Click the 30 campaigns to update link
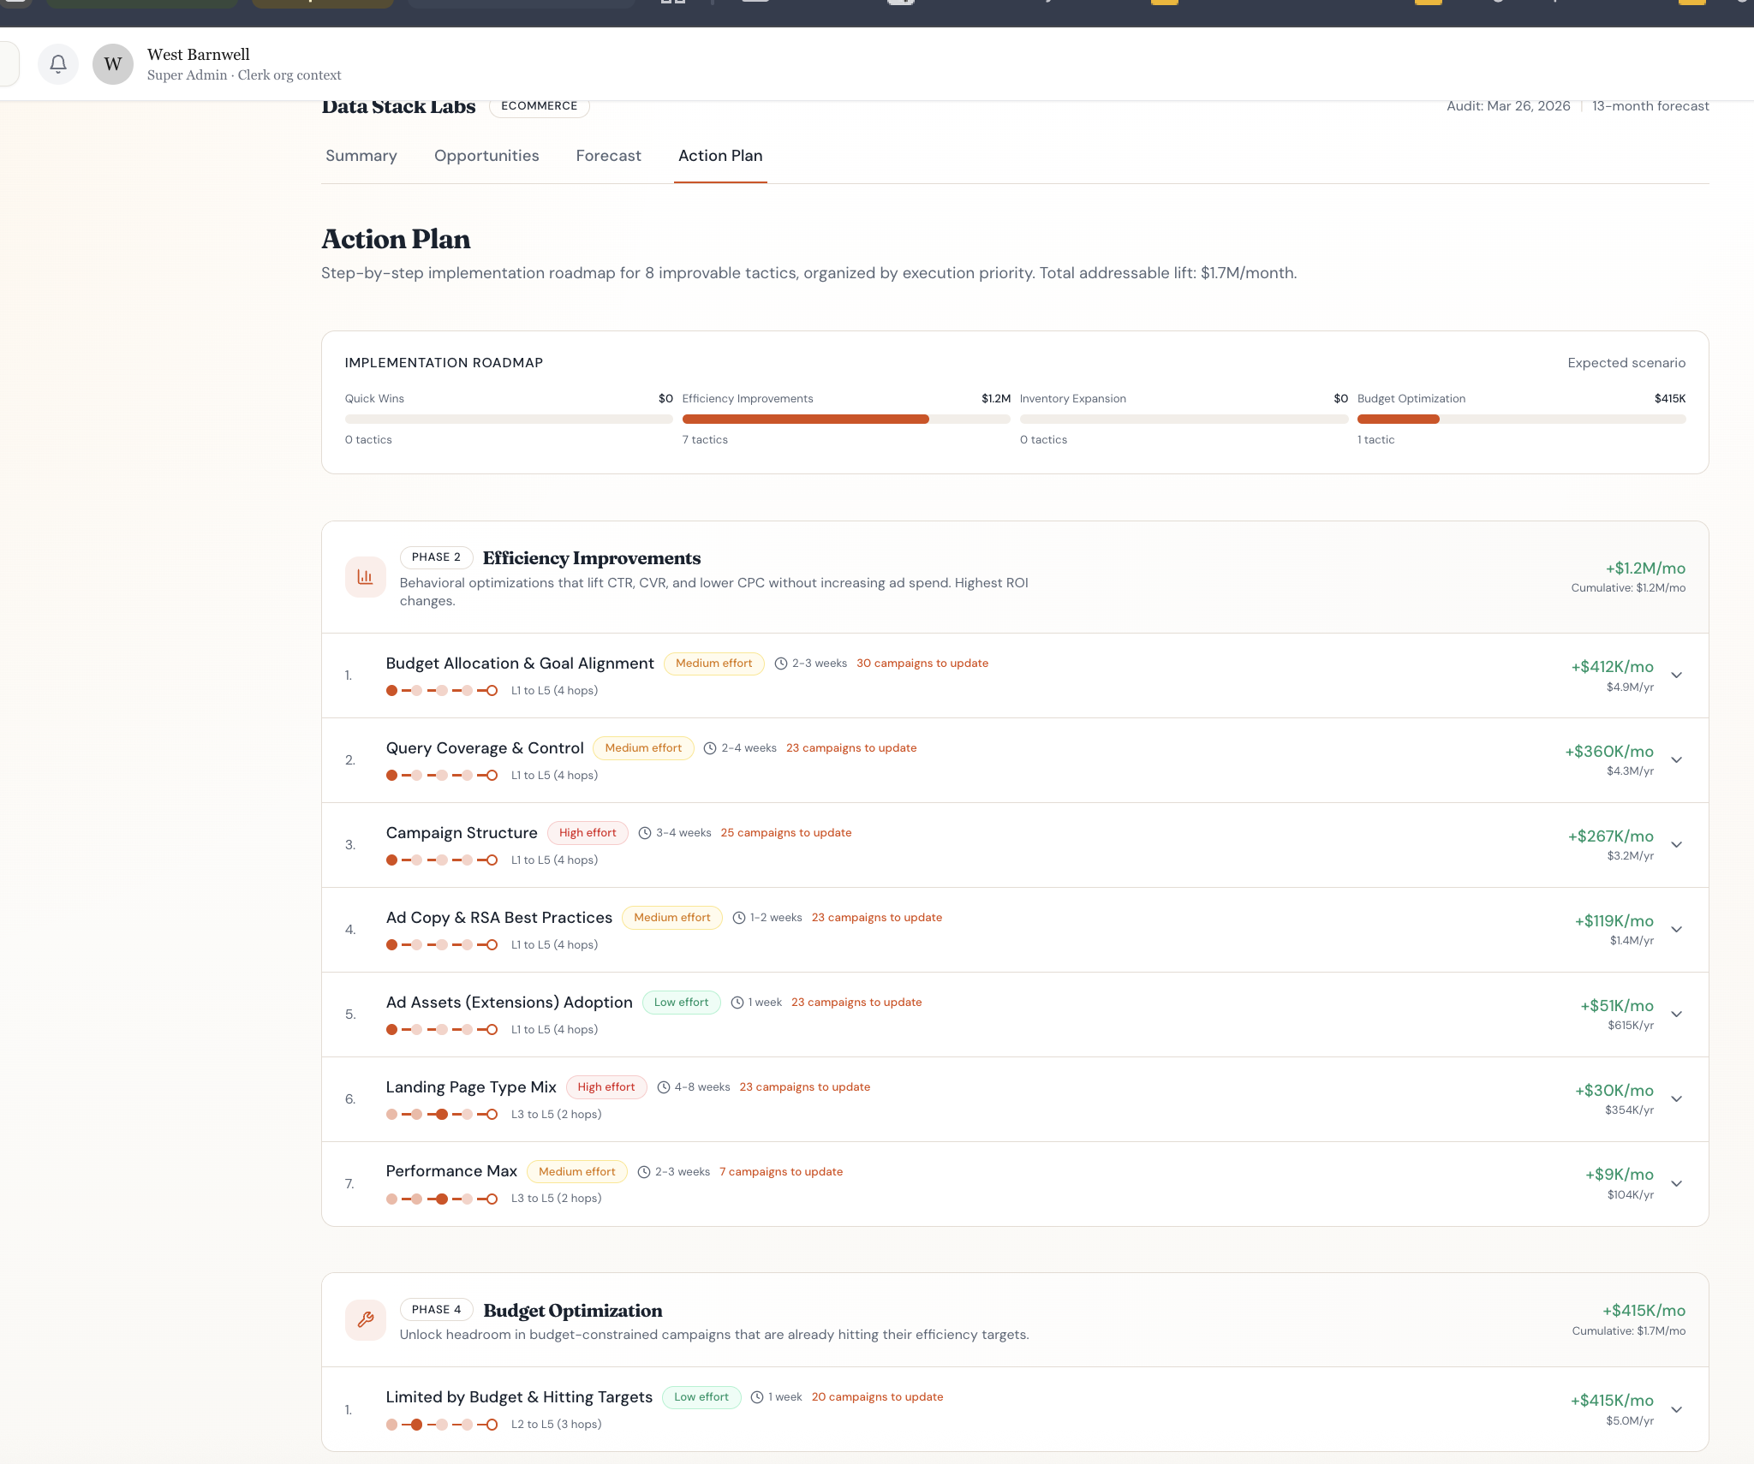1754x1464 pixels. (922, 664)
